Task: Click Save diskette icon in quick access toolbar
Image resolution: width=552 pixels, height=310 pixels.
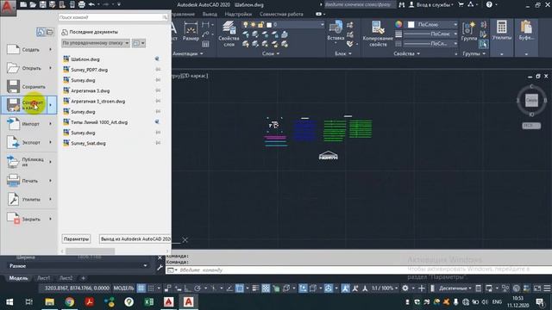Action: 42,4
